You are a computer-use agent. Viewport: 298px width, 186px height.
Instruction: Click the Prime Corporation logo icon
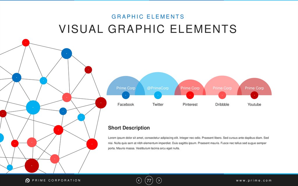28,180
